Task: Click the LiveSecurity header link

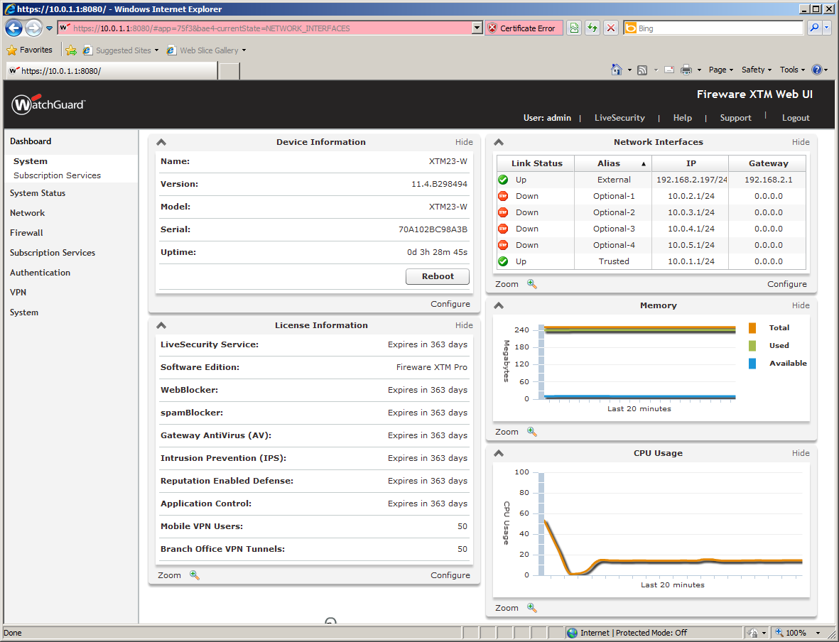Action: tap(619, 118)
